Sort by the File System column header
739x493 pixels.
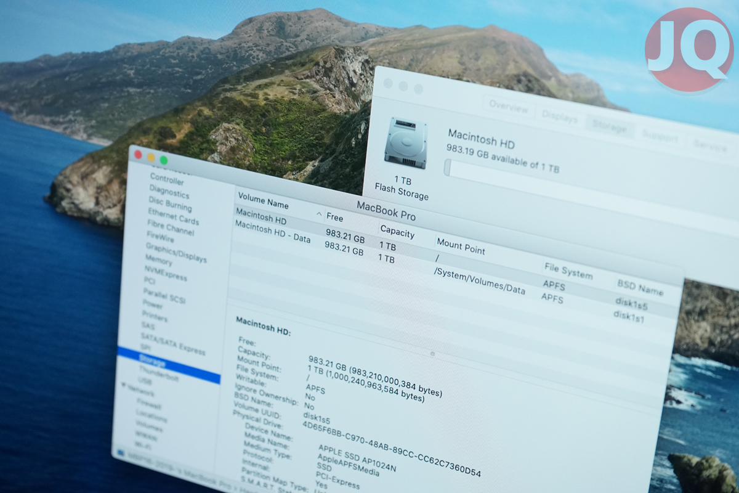click(568, 271)
